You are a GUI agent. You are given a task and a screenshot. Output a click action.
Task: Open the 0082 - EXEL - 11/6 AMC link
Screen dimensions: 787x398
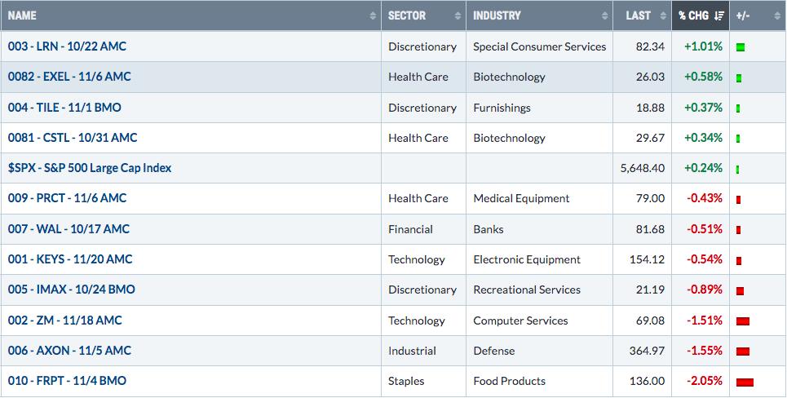click(69, 77)
